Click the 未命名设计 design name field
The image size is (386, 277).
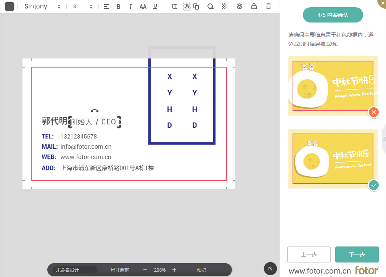pyautogui.click(x=75, y=270)
